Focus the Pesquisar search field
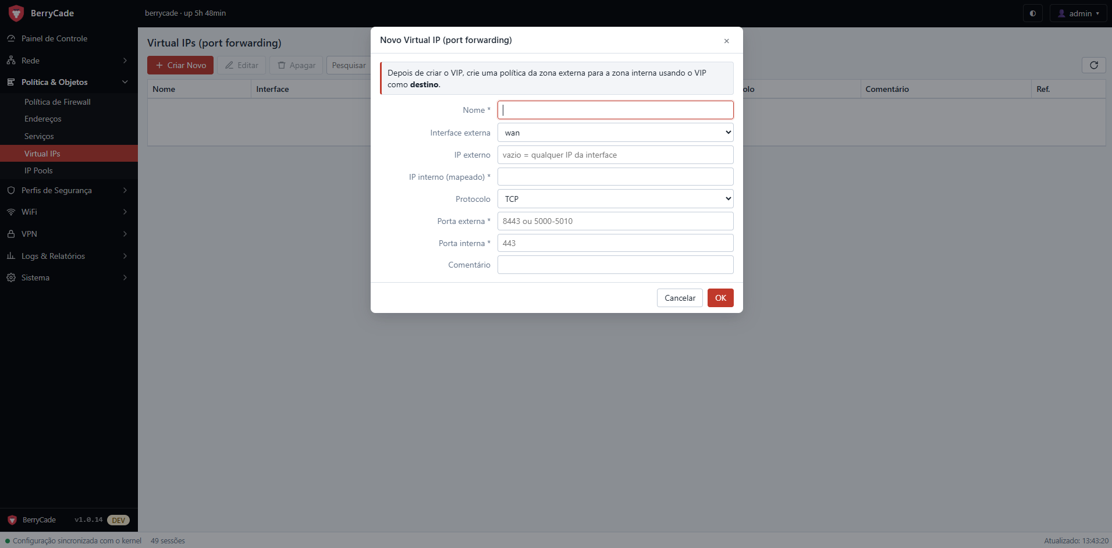The height and width of the screenshot is (548, 1112). click(349, 65)
